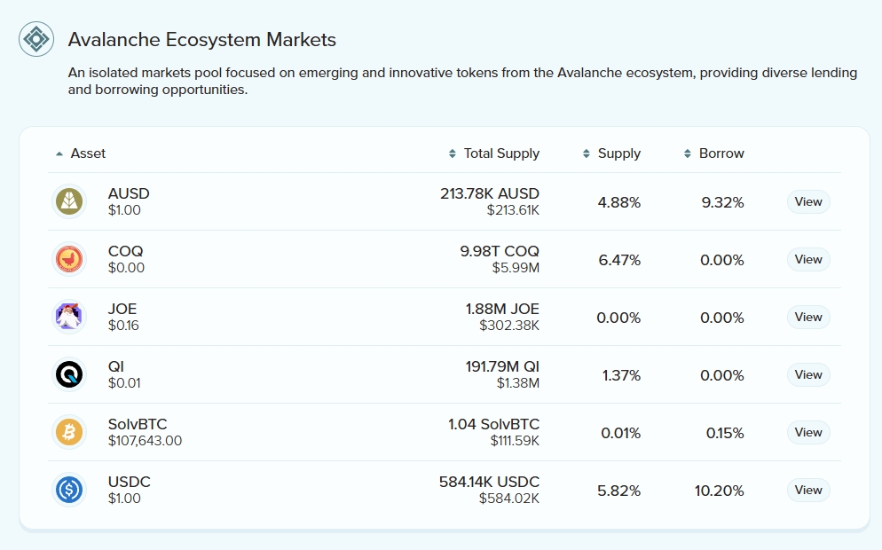This screenshot has height=550, width=882.
Task: Click the USDC dollar value $584.02K
Action: point(509,499)
